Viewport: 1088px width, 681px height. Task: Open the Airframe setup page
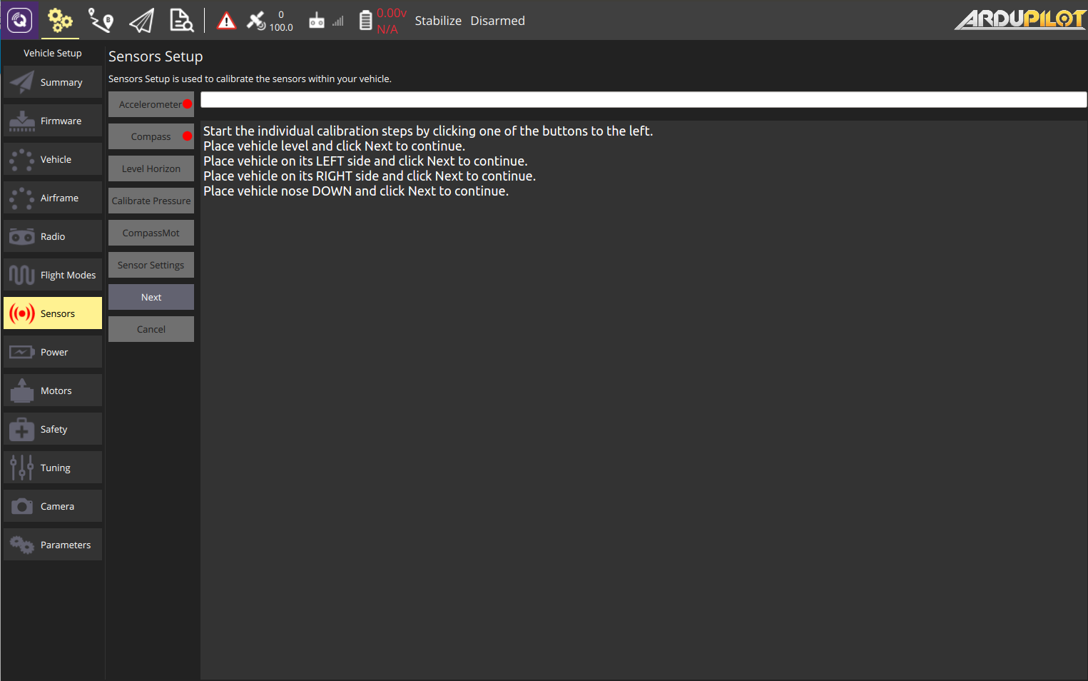[53, 198]
